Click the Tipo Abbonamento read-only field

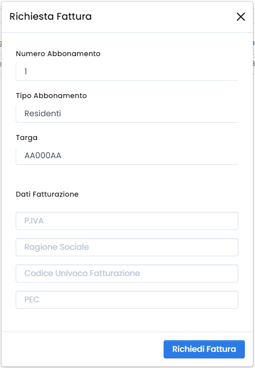pos(127,114)
